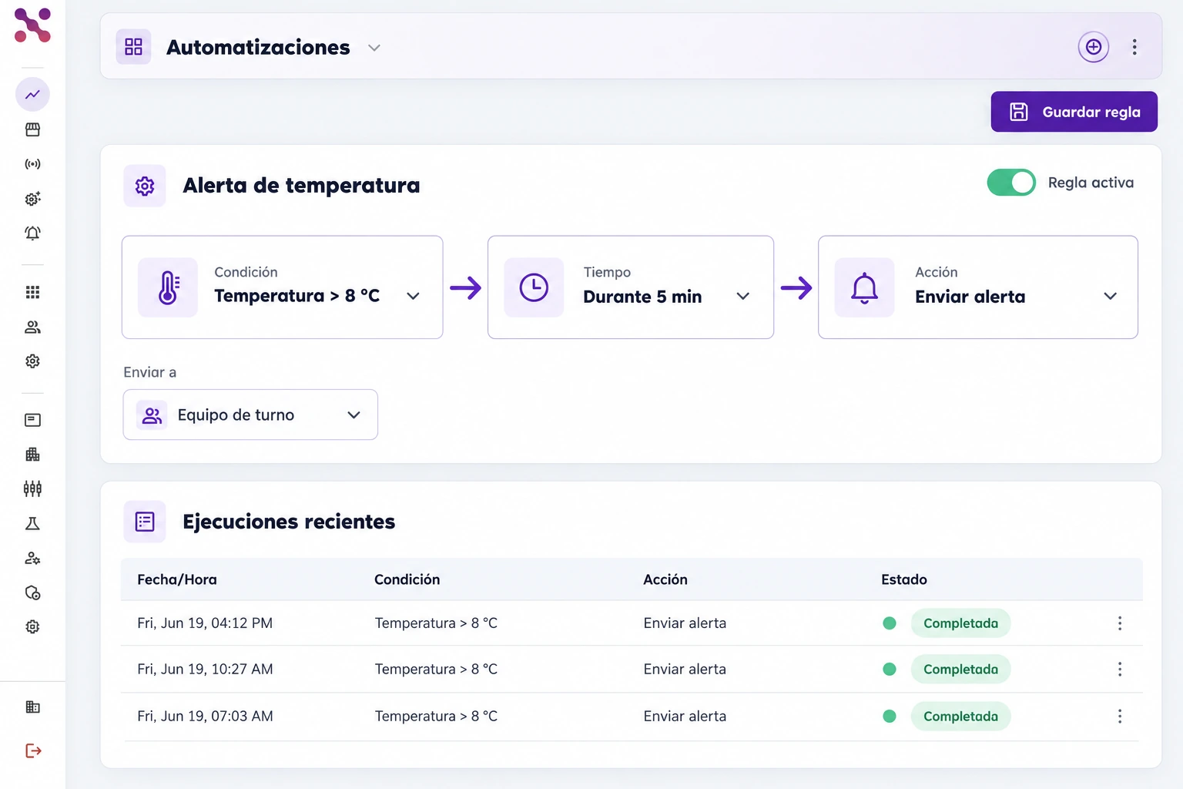Click the Acción column header
Image resolution: width=1183 pixels, height=789 pixels.
[665, 579]
